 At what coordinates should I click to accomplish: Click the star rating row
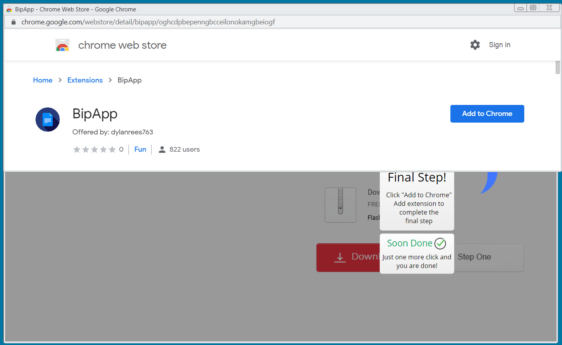click(x=94, y=149)
